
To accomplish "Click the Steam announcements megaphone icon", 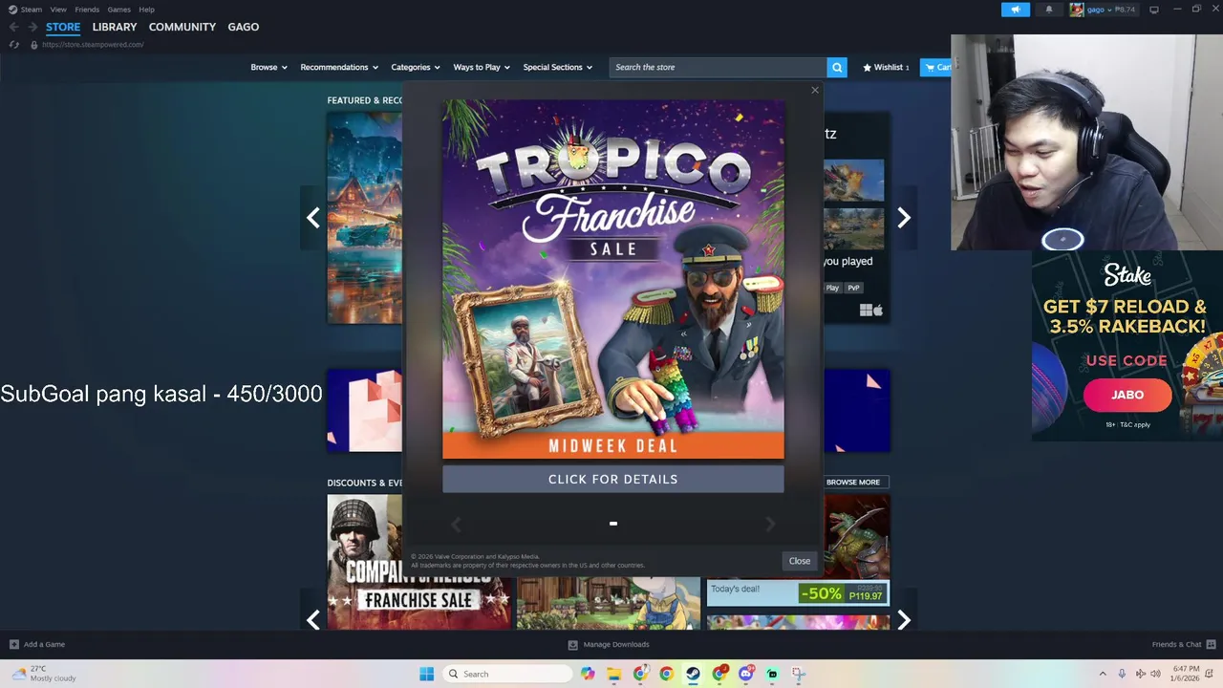I will [1016, 10].
